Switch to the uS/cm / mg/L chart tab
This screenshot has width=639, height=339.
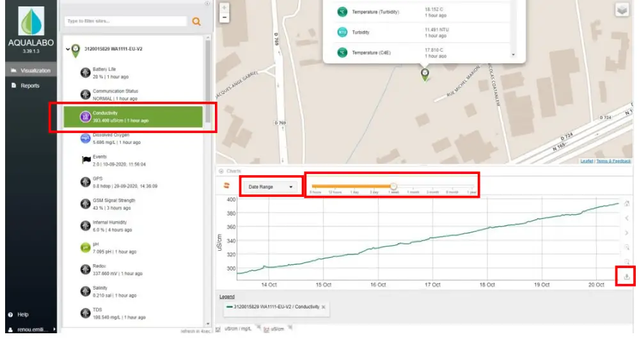pyautogui.click(x=237, y=328)
